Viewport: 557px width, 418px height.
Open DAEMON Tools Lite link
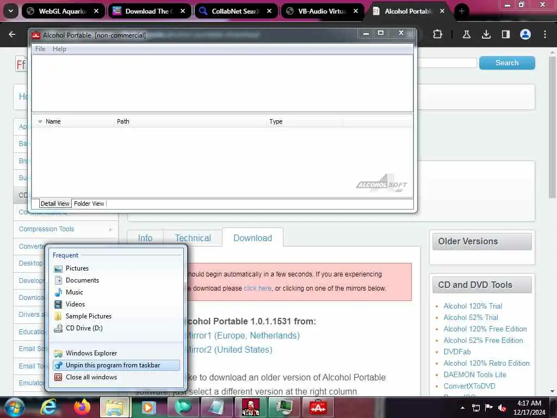tap(474, 374)
